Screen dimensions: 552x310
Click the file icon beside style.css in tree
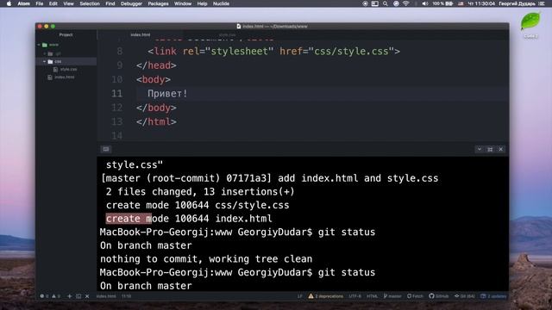(55, 69)
